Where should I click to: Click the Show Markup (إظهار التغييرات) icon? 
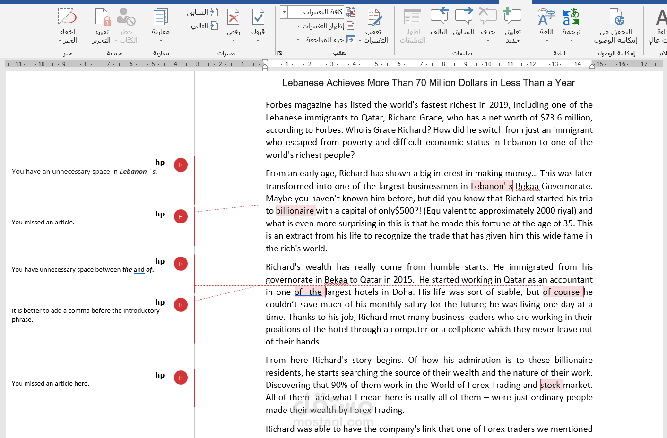(x=351, y=26)
